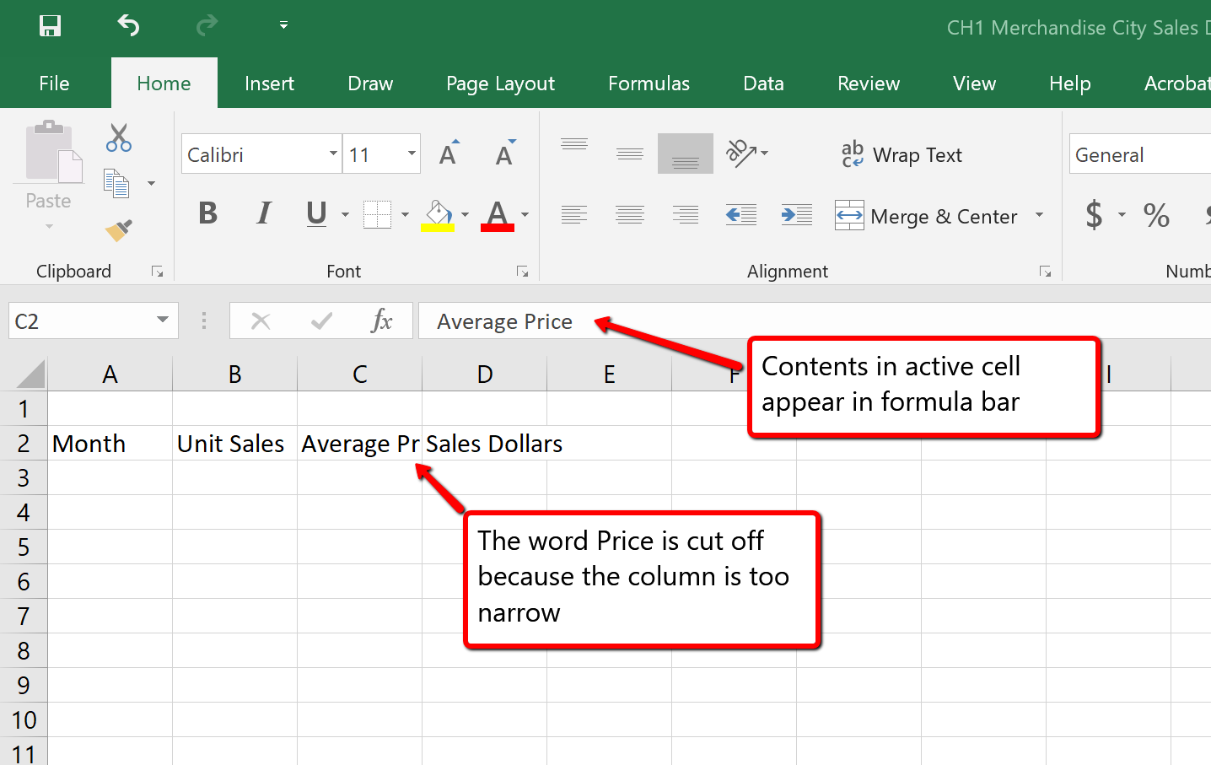Image resolution: width=1211 pixels, height=765 pixels.
Task: Open the Font Color dropdown arrow
Action: point(525,214)
